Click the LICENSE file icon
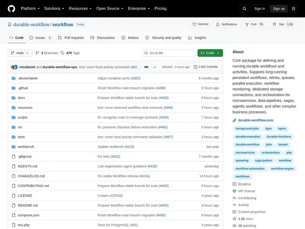 [13, 196]
